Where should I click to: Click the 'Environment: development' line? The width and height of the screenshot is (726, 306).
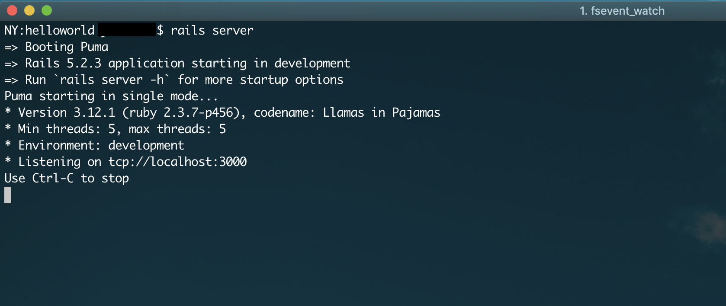pos(101,146)
